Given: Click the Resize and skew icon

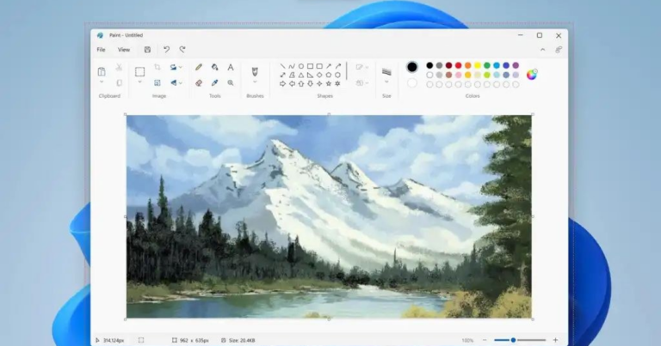Looking at the screenshot, I should click(158, 82).
